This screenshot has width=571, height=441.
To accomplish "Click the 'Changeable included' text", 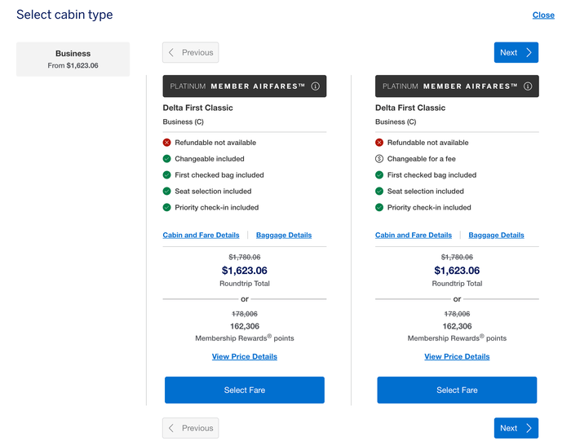I will tap(210, 159).
